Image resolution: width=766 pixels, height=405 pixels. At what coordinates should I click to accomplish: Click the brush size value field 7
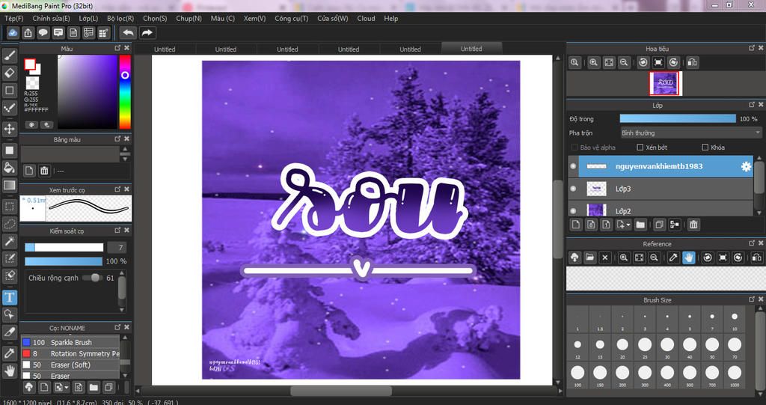coord(116,248)
